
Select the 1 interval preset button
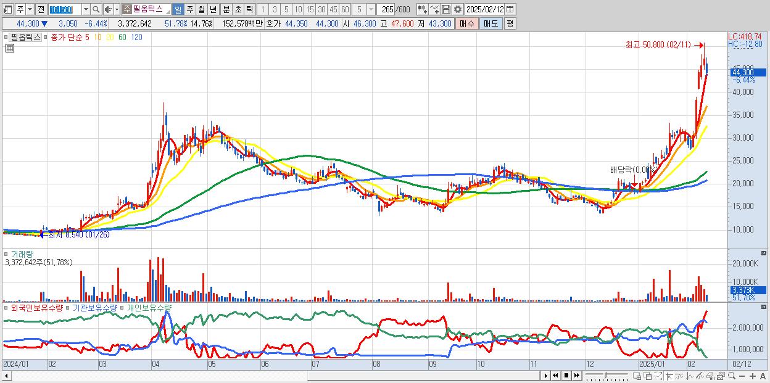point(262,9)
